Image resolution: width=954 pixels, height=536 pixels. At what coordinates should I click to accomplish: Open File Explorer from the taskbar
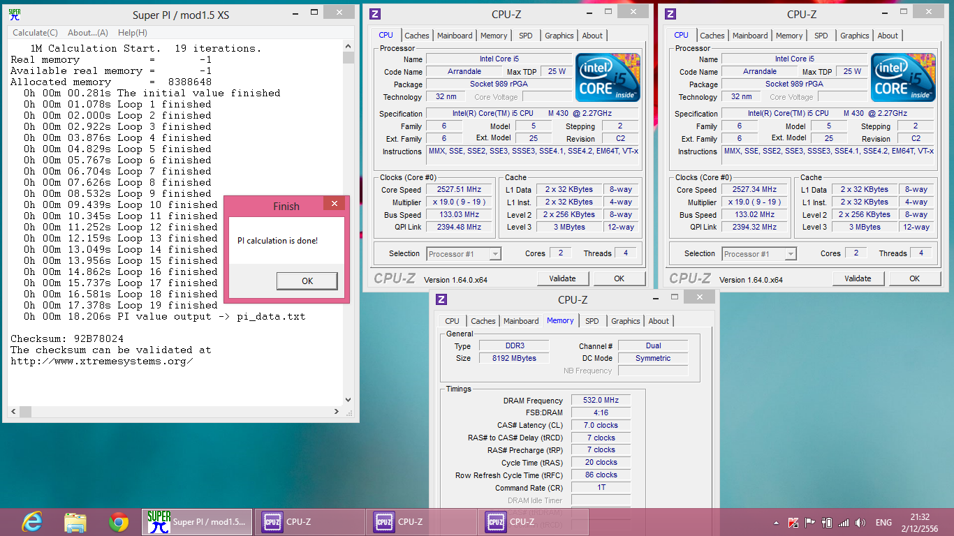coord(75,522)
